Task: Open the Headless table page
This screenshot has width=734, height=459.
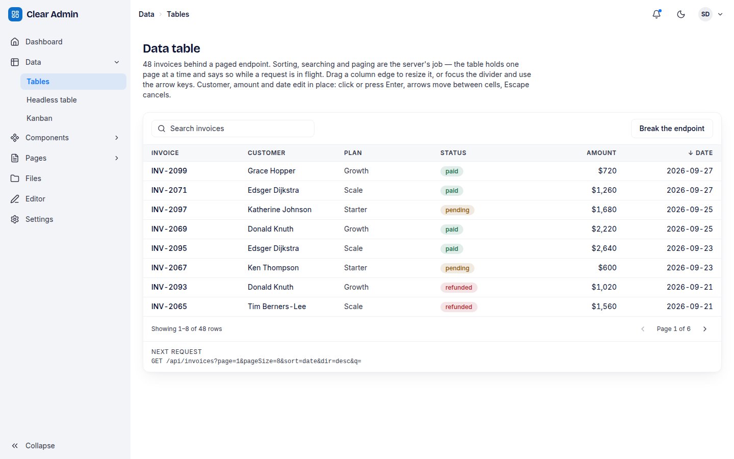Action: (73, 100)
